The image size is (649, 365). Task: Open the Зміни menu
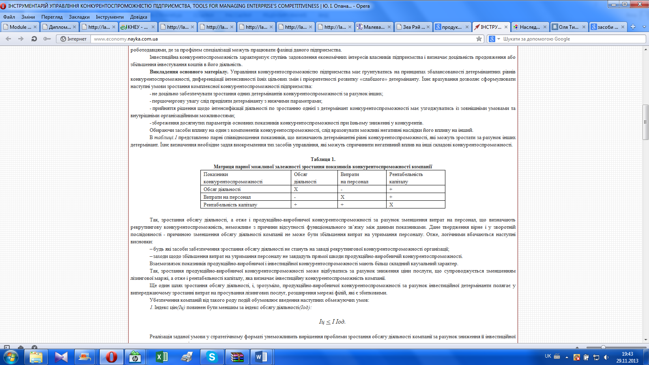(x=28, y=17)
